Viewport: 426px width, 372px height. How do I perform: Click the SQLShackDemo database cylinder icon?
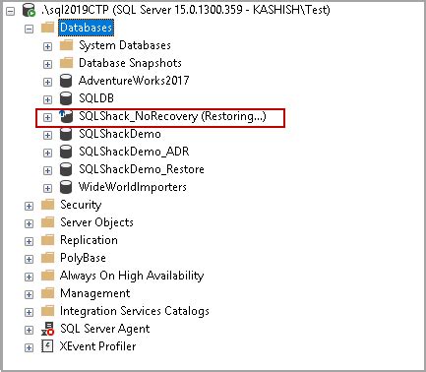pos(66,134)
